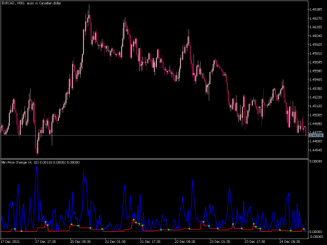The height and width of the screenshot is (245, 327).
Task: Click the 23 Dec 01:30 time label
Action: click(x=220, y=242)
